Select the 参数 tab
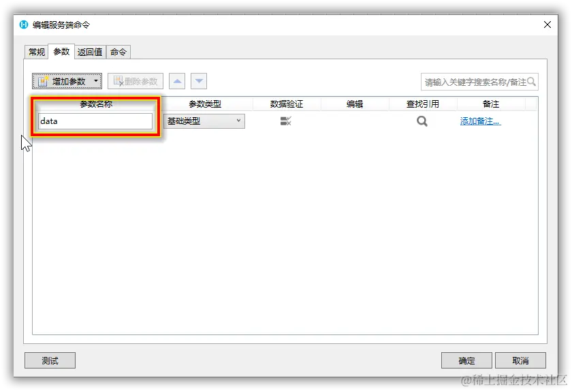The image size is (572, 391). tap(61, 52)
